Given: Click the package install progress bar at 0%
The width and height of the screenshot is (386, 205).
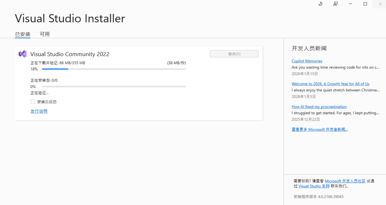Looking at the screenshot, I should tap(114, 86).
